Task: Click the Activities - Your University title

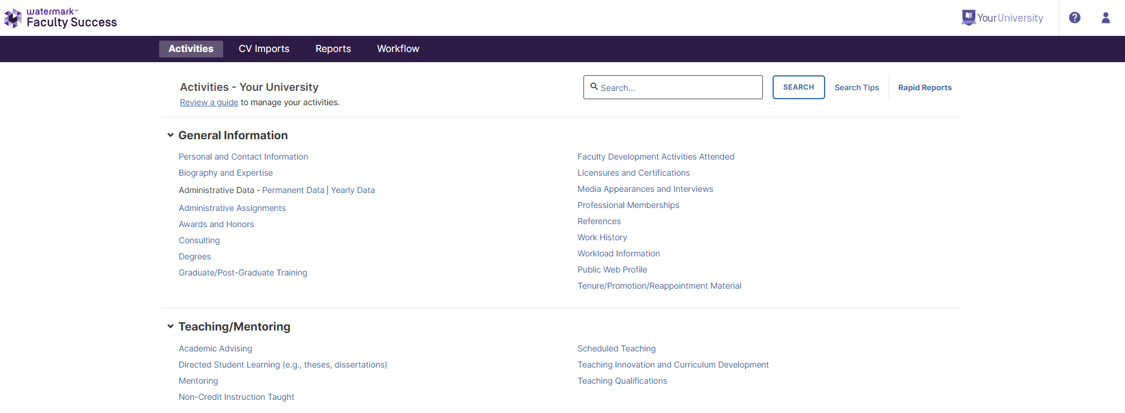Action: click(x=250, y=87)
